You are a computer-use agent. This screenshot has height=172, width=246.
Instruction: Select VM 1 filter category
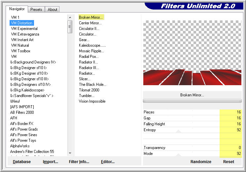coord(15,17)
